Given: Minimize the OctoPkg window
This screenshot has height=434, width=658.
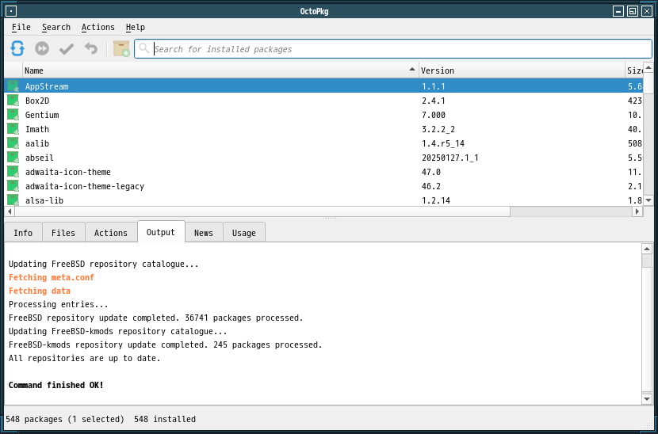Looking at the screenshot, I should point(618,11).
